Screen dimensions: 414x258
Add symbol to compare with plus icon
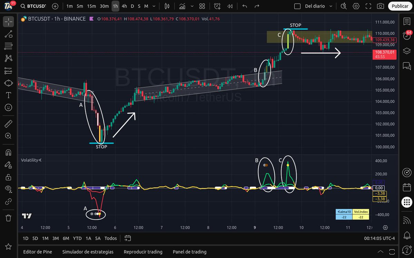coord(55,6)
